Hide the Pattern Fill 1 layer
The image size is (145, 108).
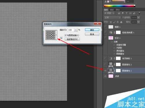[106, 71]
